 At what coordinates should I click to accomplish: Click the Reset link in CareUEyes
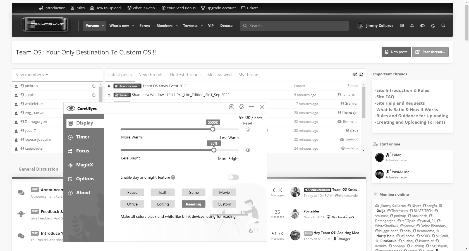248,123
